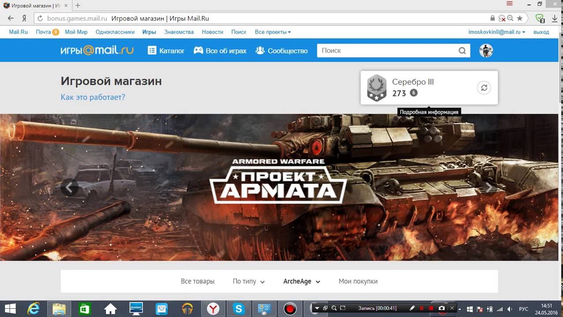Open Сообщество menu
563x317 pixels.
pos(281,51)
